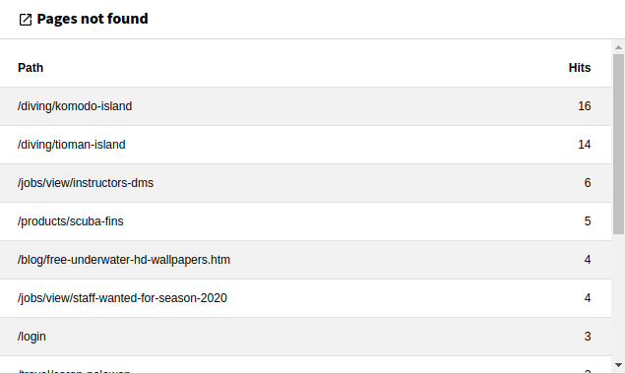Image resolution: width=625 pixels, height=374 pixels.
Task: Sort by the Hits column header
Action: [580, 68]
